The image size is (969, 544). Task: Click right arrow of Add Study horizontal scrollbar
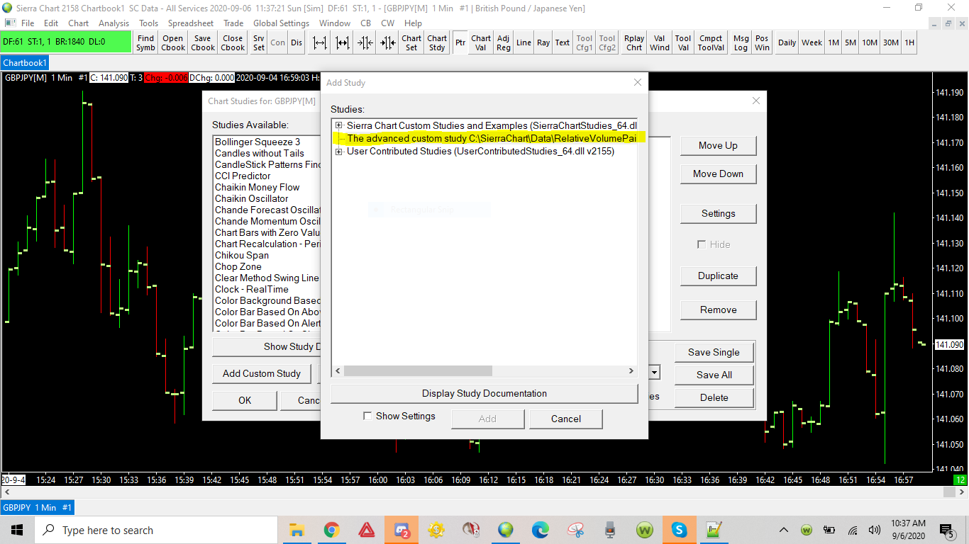pyautogui.click(x=631, y=370)
